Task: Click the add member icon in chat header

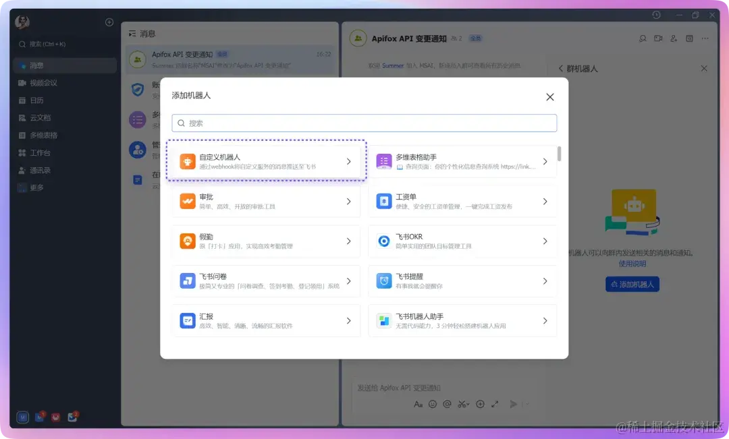Action: pyautogui.click(x=674, y=38)
